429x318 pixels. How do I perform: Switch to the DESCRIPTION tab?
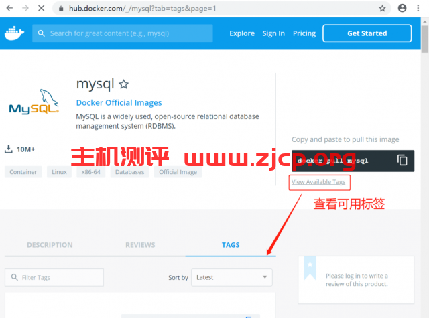tap(50, 245)
